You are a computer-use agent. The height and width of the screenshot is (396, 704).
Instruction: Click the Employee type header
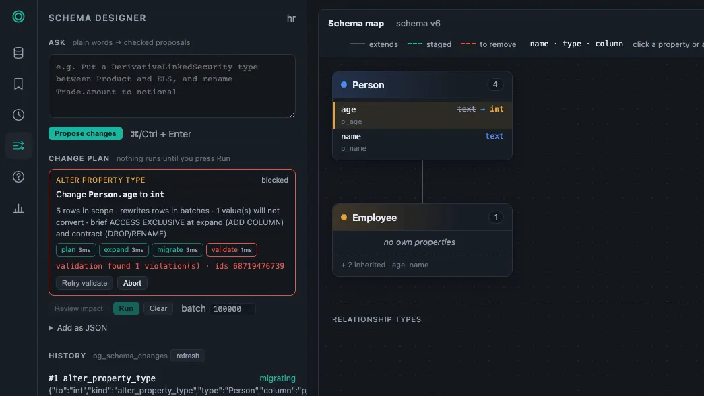pos(422,218)
